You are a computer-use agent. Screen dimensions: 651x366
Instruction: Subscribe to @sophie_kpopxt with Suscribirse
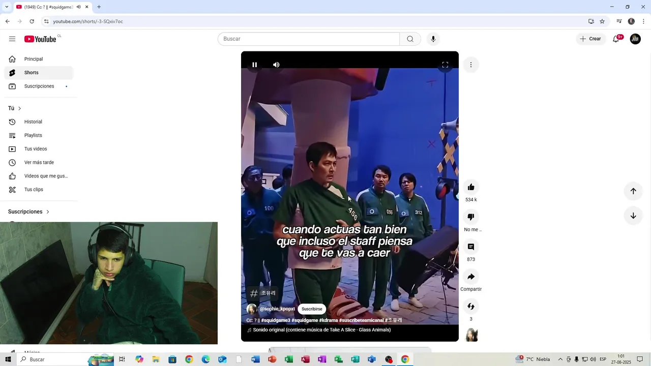pos(312,309)
